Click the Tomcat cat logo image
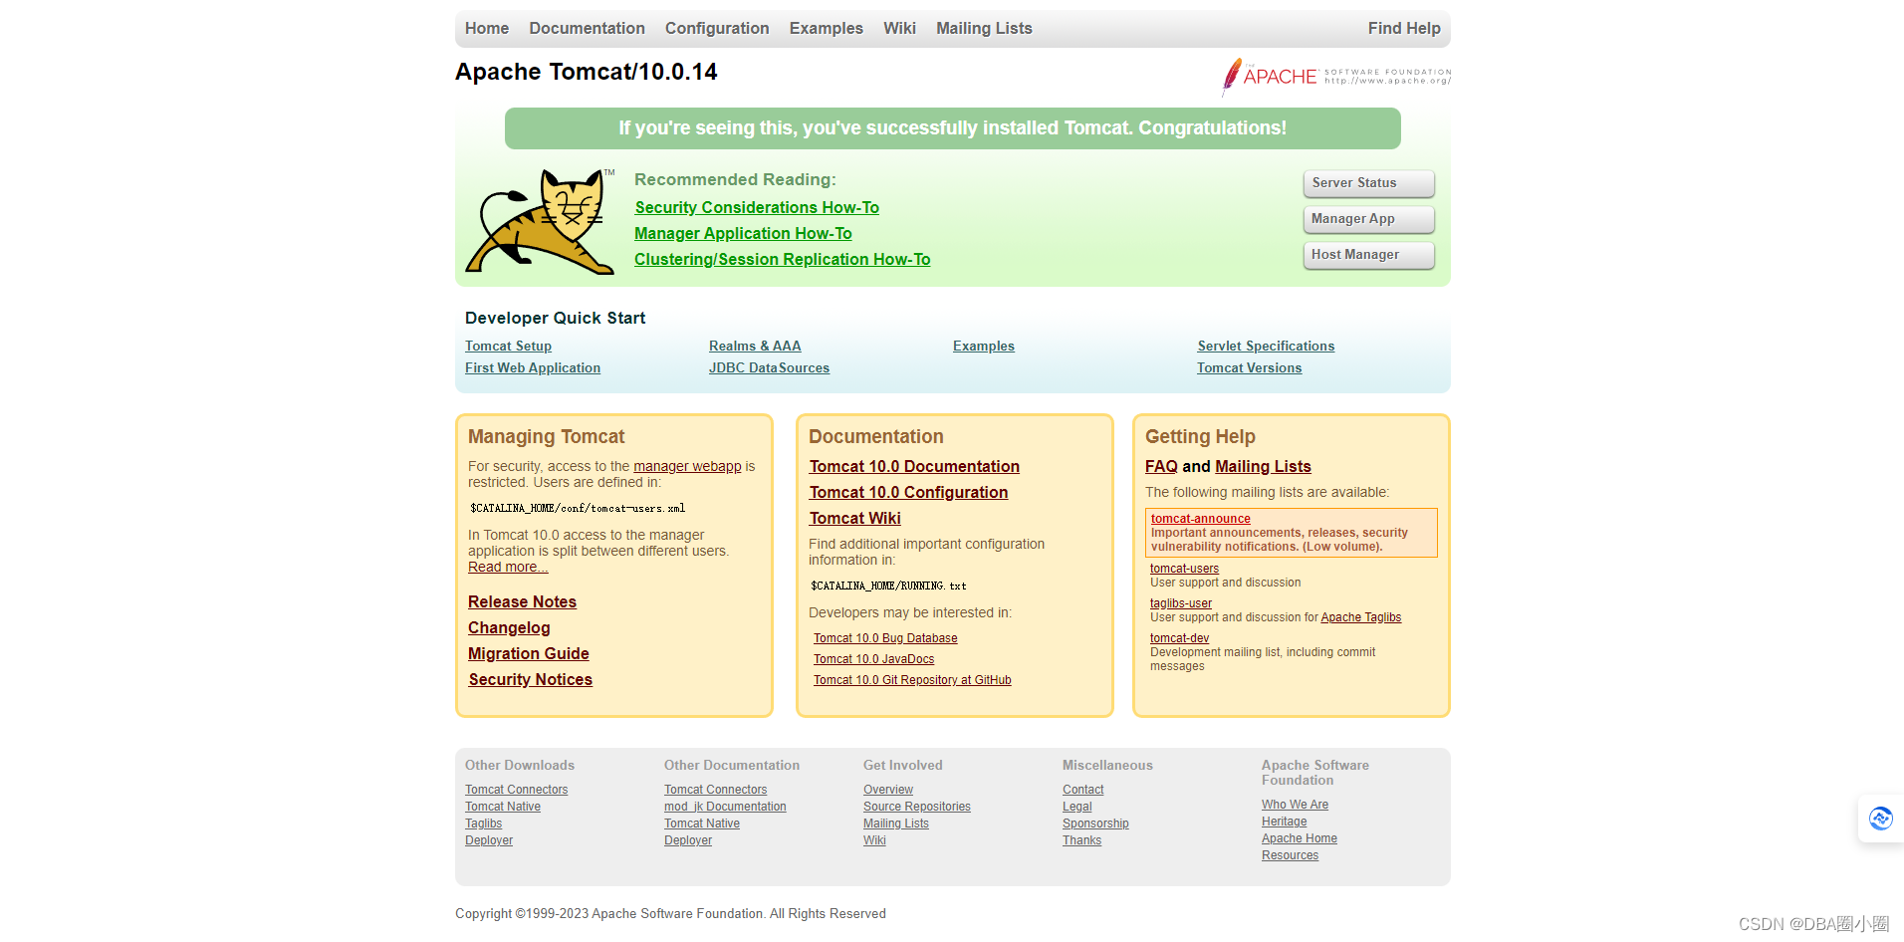Viewport: 1904px width, 942px height. pyautogui.click(x=540, y=221)
